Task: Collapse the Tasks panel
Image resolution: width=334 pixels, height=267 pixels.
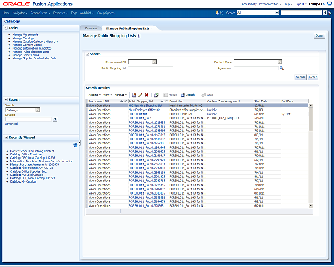Action: tap(6, 28)
